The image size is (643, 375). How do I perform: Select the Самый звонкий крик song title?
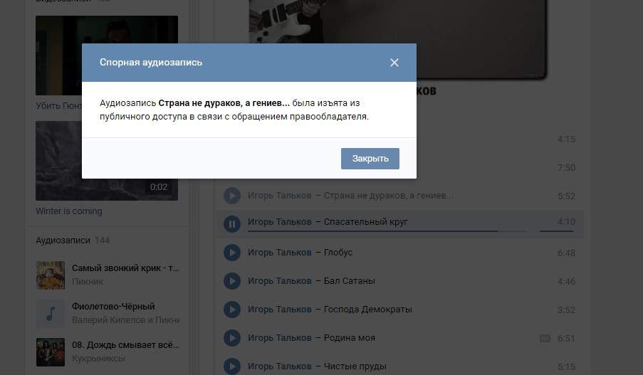click(125, 268)
